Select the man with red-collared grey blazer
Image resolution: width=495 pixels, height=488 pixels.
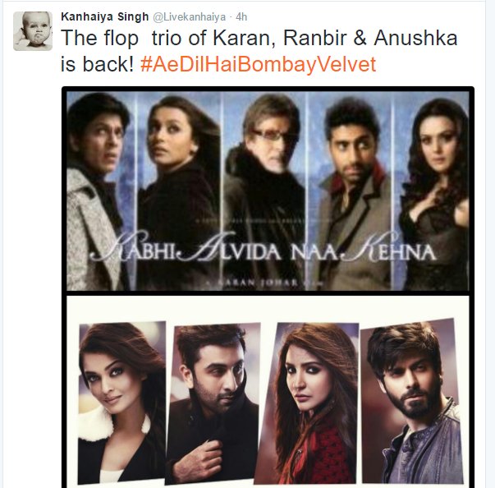click(x=350, y=191)
